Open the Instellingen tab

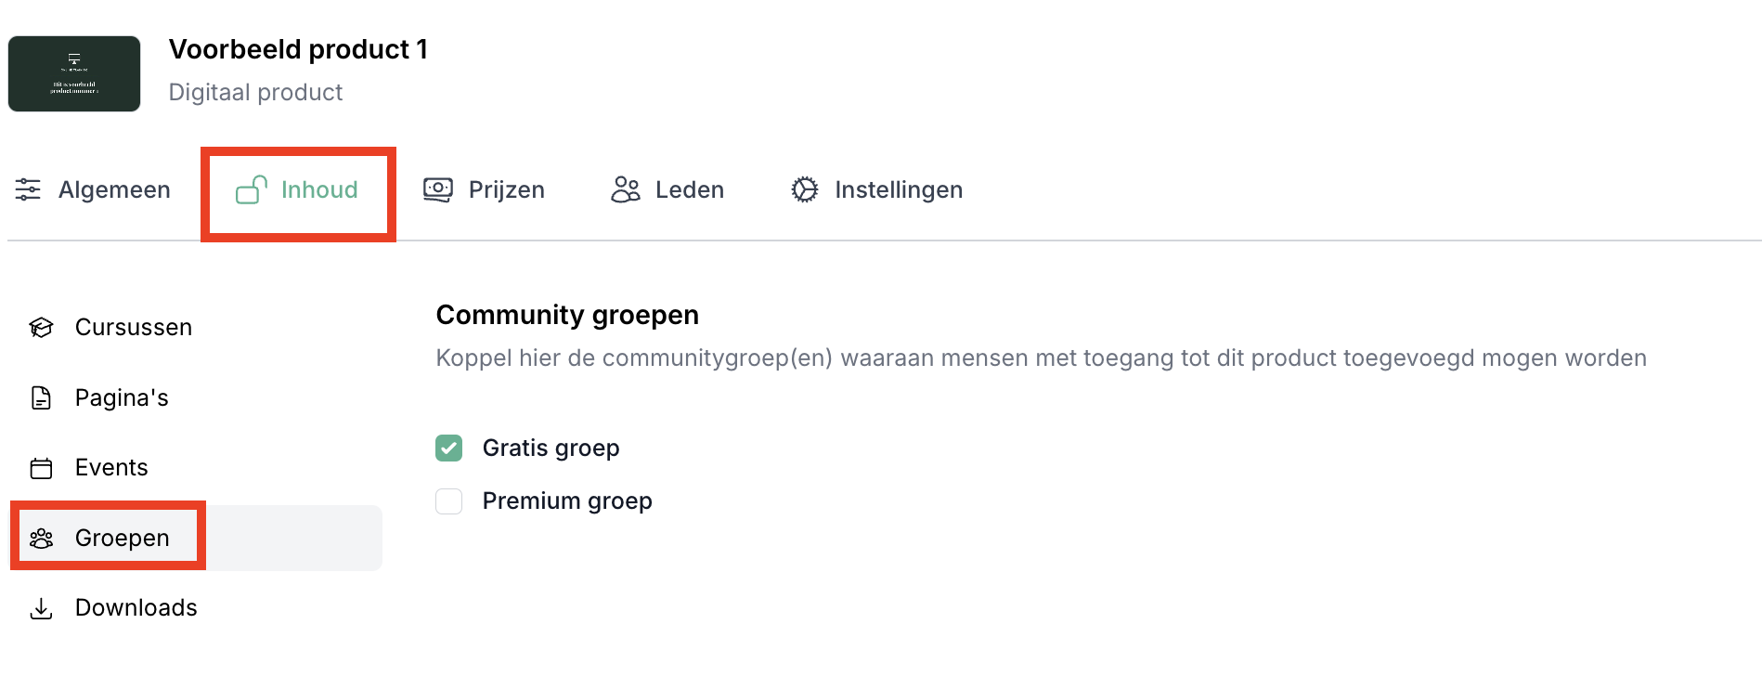(898, 189)
